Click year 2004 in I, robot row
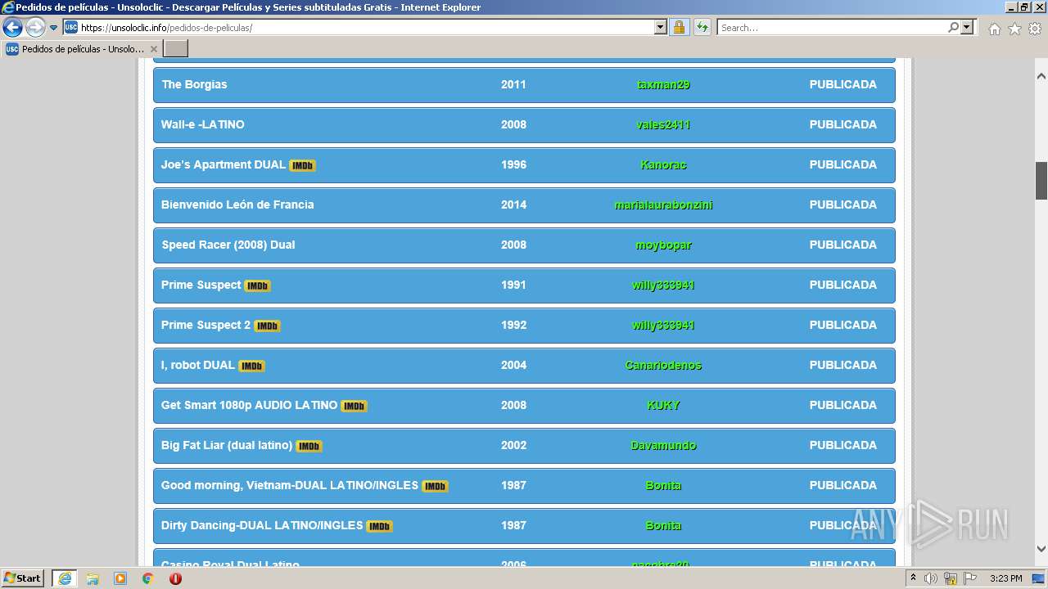Viewport: 1048px width, 589px height. pos(513,365)
